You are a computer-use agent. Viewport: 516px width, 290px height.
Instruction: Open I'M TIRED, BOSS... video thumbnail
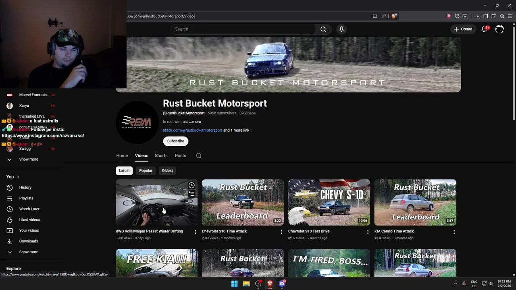(329, 263)
